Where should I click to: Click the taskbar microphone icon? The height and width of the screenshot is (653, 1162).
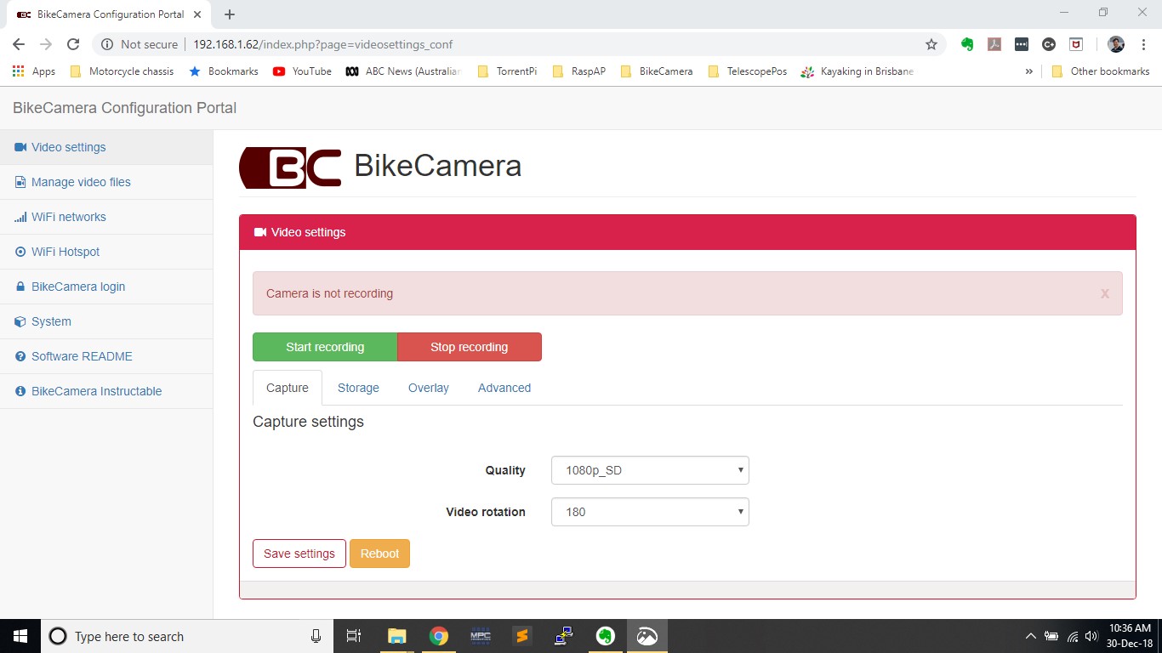316,636
